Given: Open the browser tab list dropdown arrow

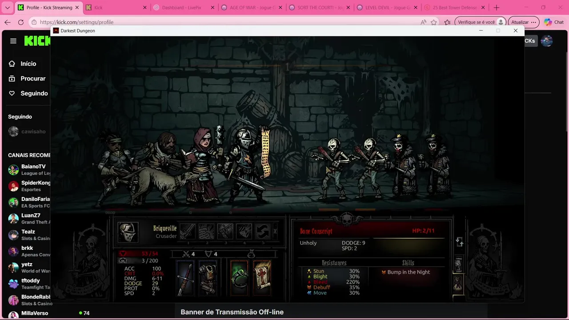Looking at the screenshot, I should click(x=7, y=8).
